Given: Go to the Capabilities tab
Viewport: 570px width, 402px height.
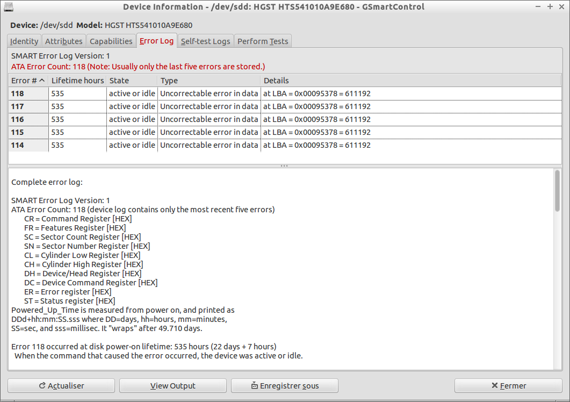Looking at the screenshot, I should click(x=111, y=41).
